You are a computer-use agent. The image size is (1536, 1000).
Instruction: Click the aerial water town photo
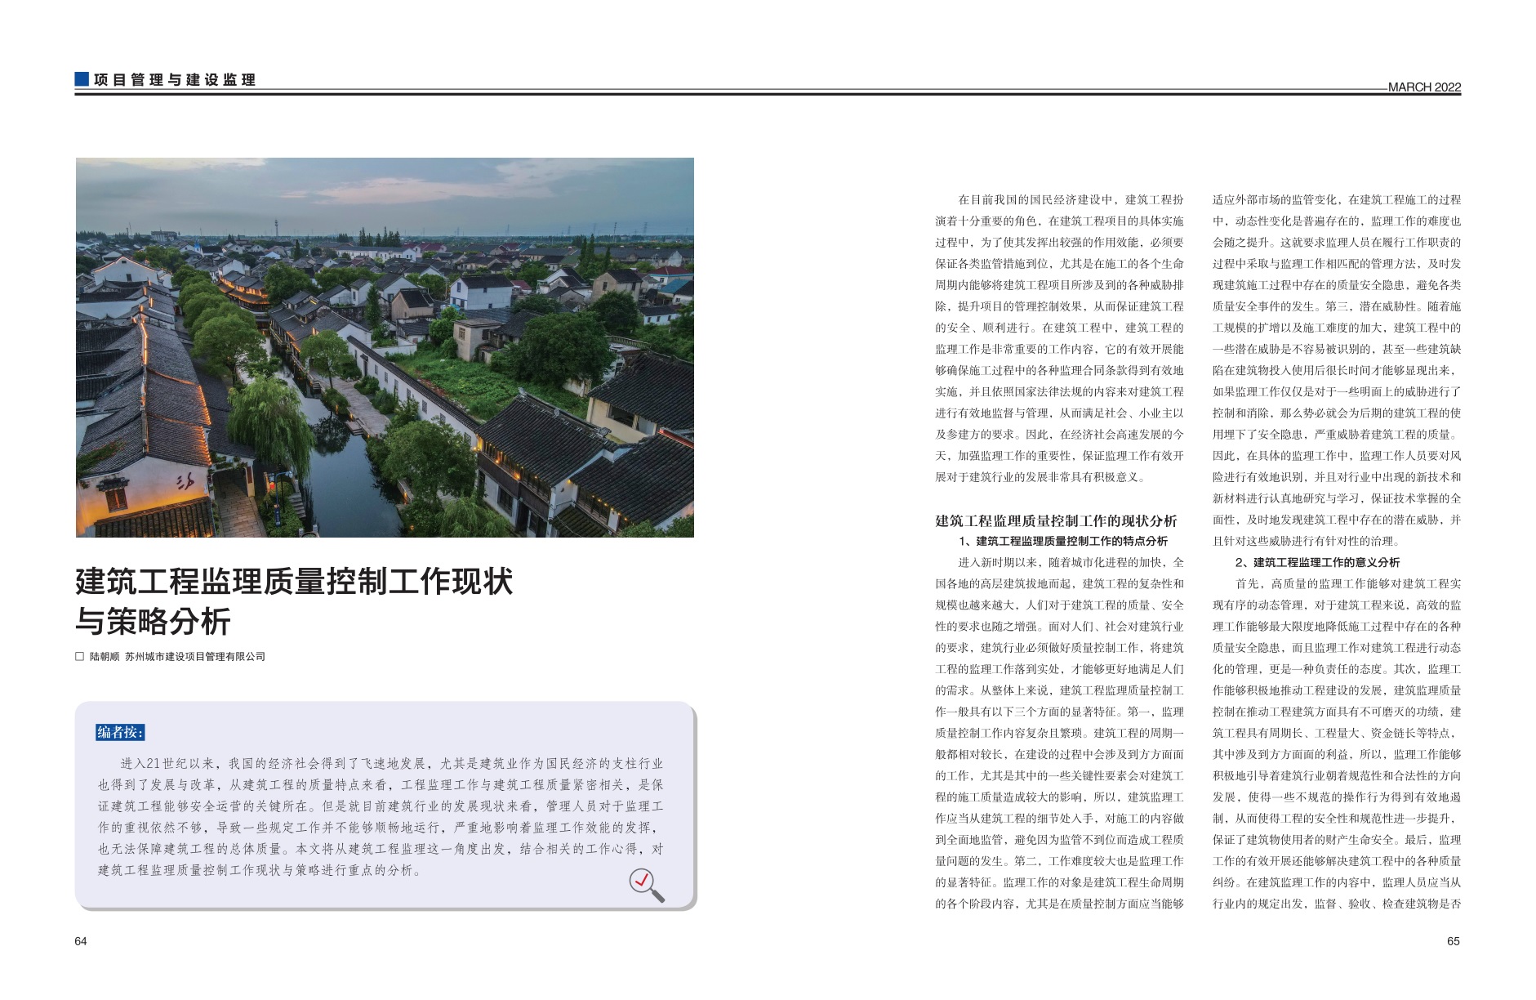coord(385,347)
